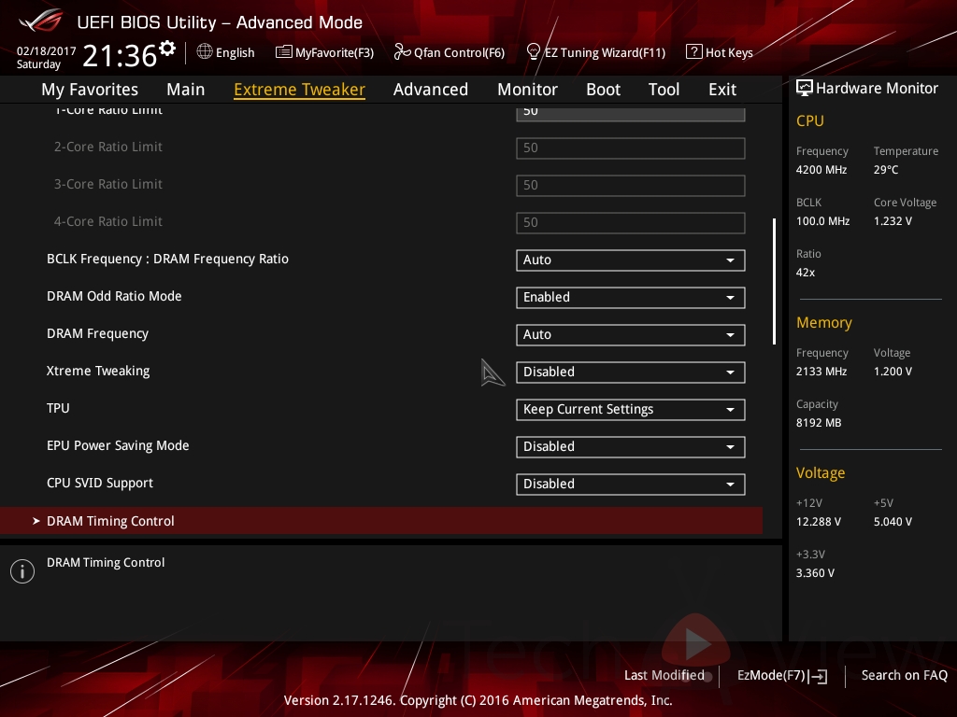Click the 4-Core Ratio Limit field

631,222
